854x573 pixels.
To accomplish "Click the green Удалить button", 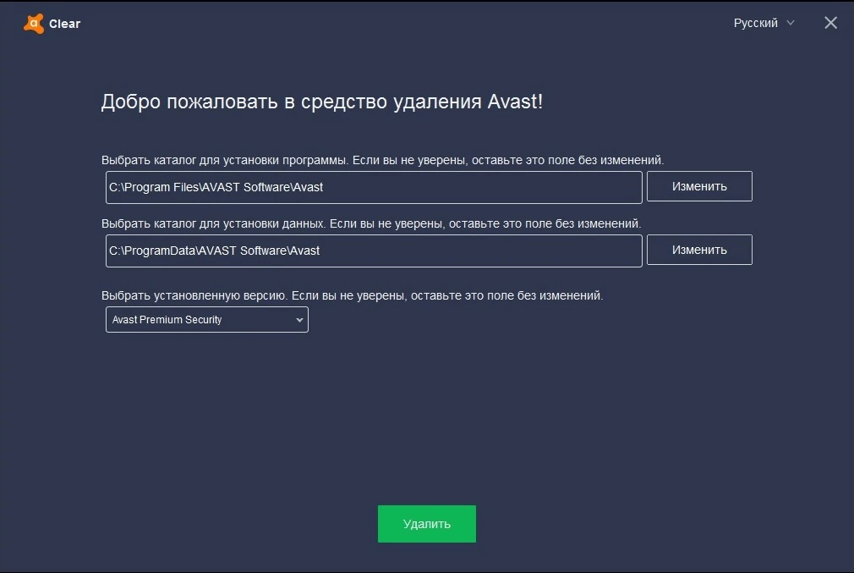I will (x=427, y=524).
